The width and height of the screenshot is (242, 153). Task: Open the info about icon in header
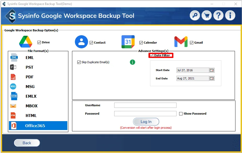[x=230, y=16]
